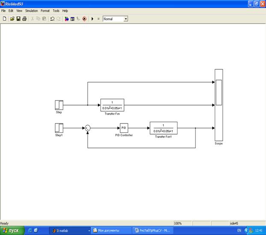
Task: Switch to the Мои документы taskbar window
Action: click(x=110, y=230)
